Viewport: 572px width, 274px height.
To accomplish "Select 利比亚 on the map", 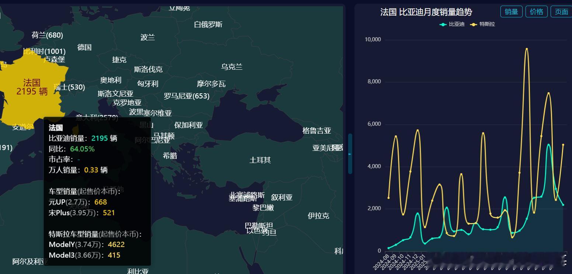I will tap(138, 271).
